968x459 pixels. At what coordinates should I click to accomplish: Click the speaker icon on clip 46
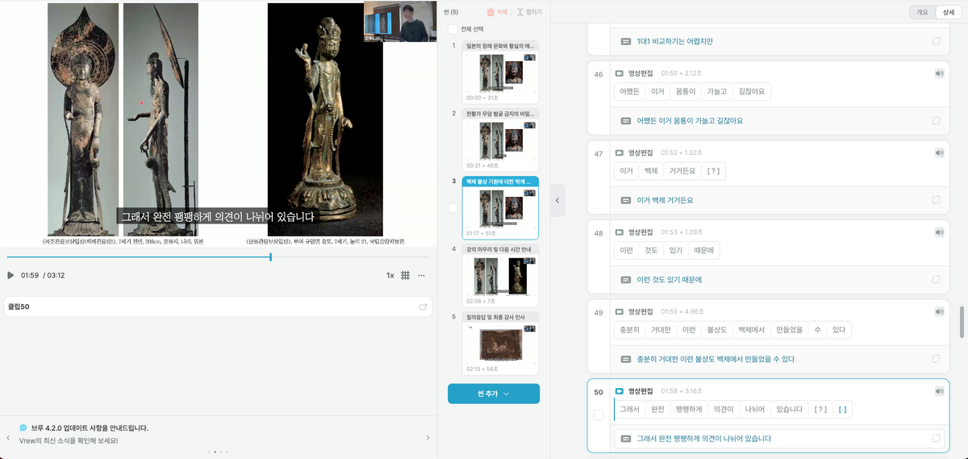(x=939, y=73)
